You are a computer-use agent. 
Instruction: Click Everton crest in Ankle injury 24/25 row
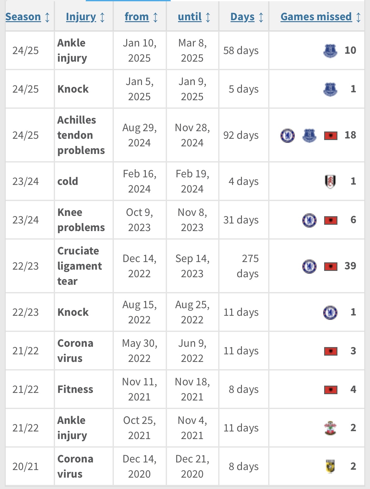(330, 51)
